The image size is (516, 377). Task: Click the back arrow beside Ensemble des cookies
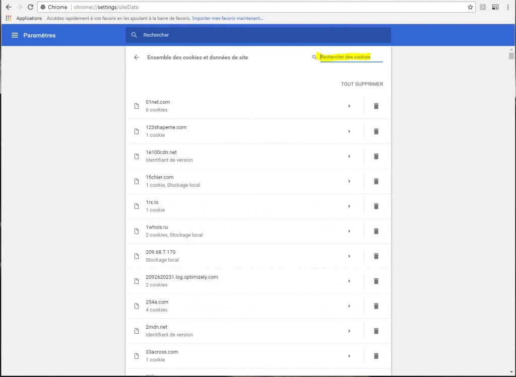pos(137,57)
